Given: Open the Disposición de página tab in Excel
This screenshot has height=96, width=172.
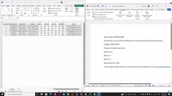Looking at the screenshot, I should tap(28, 6).
